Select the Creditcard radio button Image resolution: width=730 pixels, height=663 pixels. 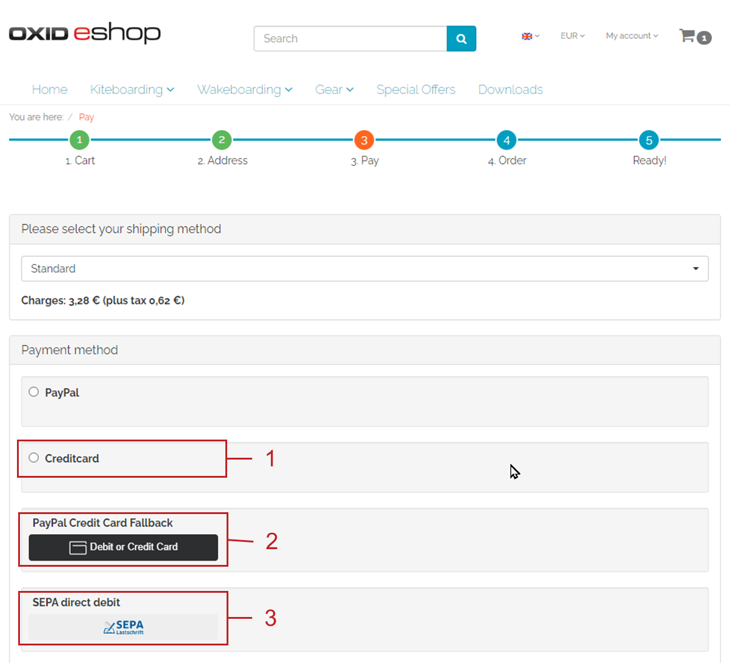click(x=34, y=458)
